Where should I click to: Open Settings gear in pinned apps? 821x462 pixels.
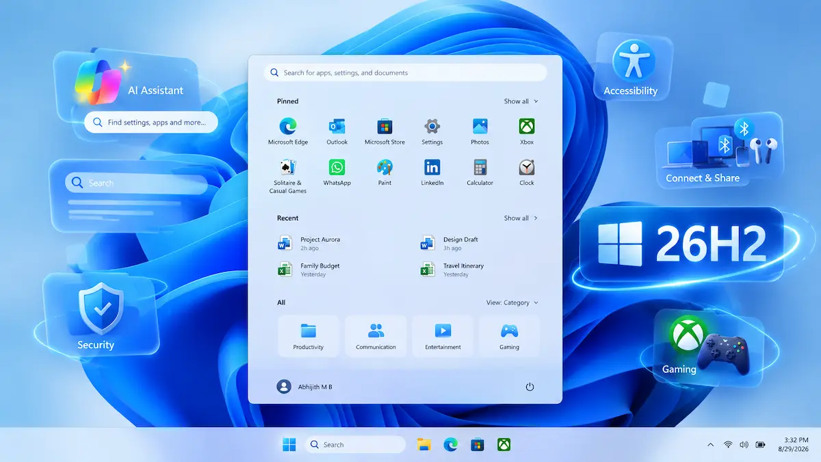point(432,131)
